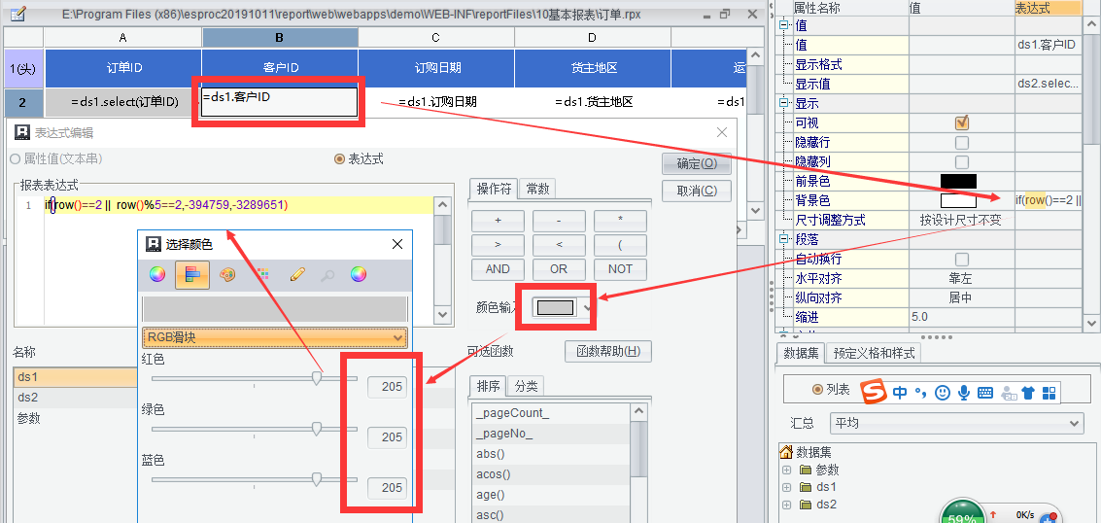Toggle the punctuation mode icon in IME bar
The height and width of the screenshot is (523, 1101).
(x=921, y=393)
